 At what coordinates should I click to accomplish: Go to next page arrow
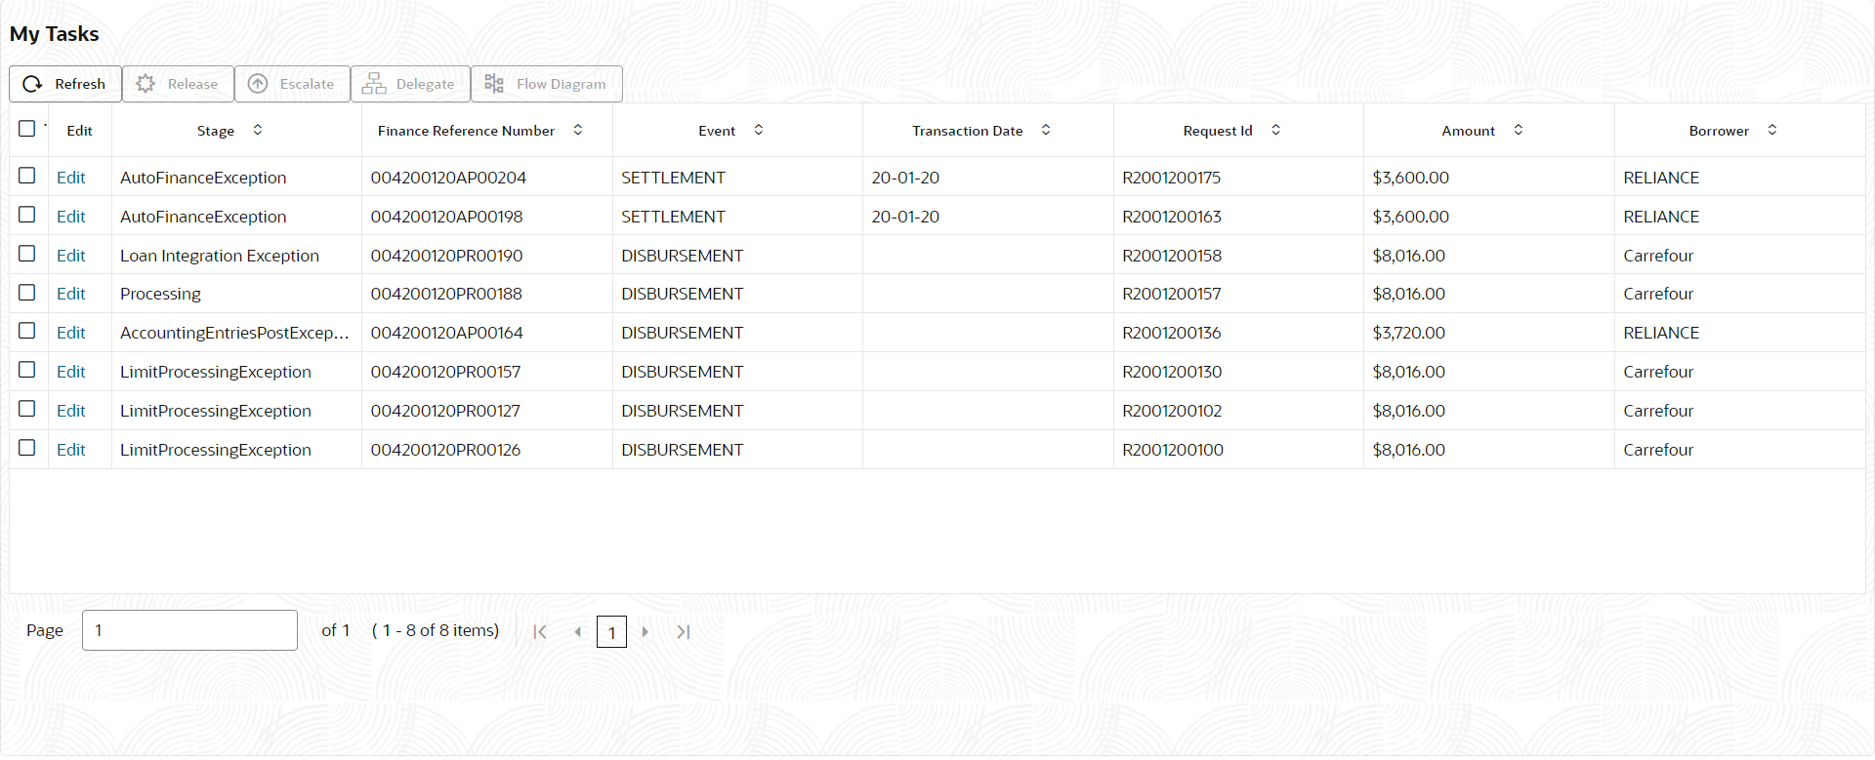[x=645, y=632]
